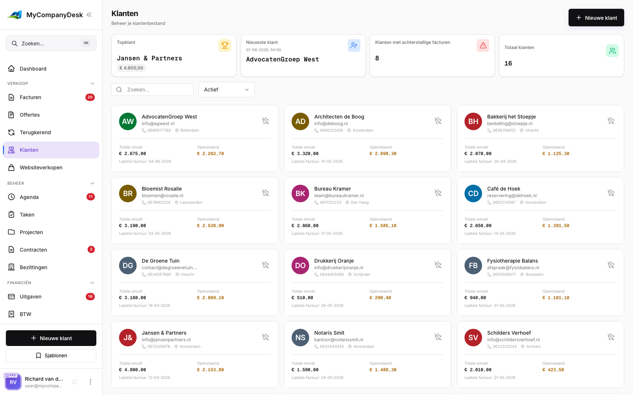The image size is (633, 395).
Task: Click the BR avatar of Bloemist Rosalie
Action: 128,193
